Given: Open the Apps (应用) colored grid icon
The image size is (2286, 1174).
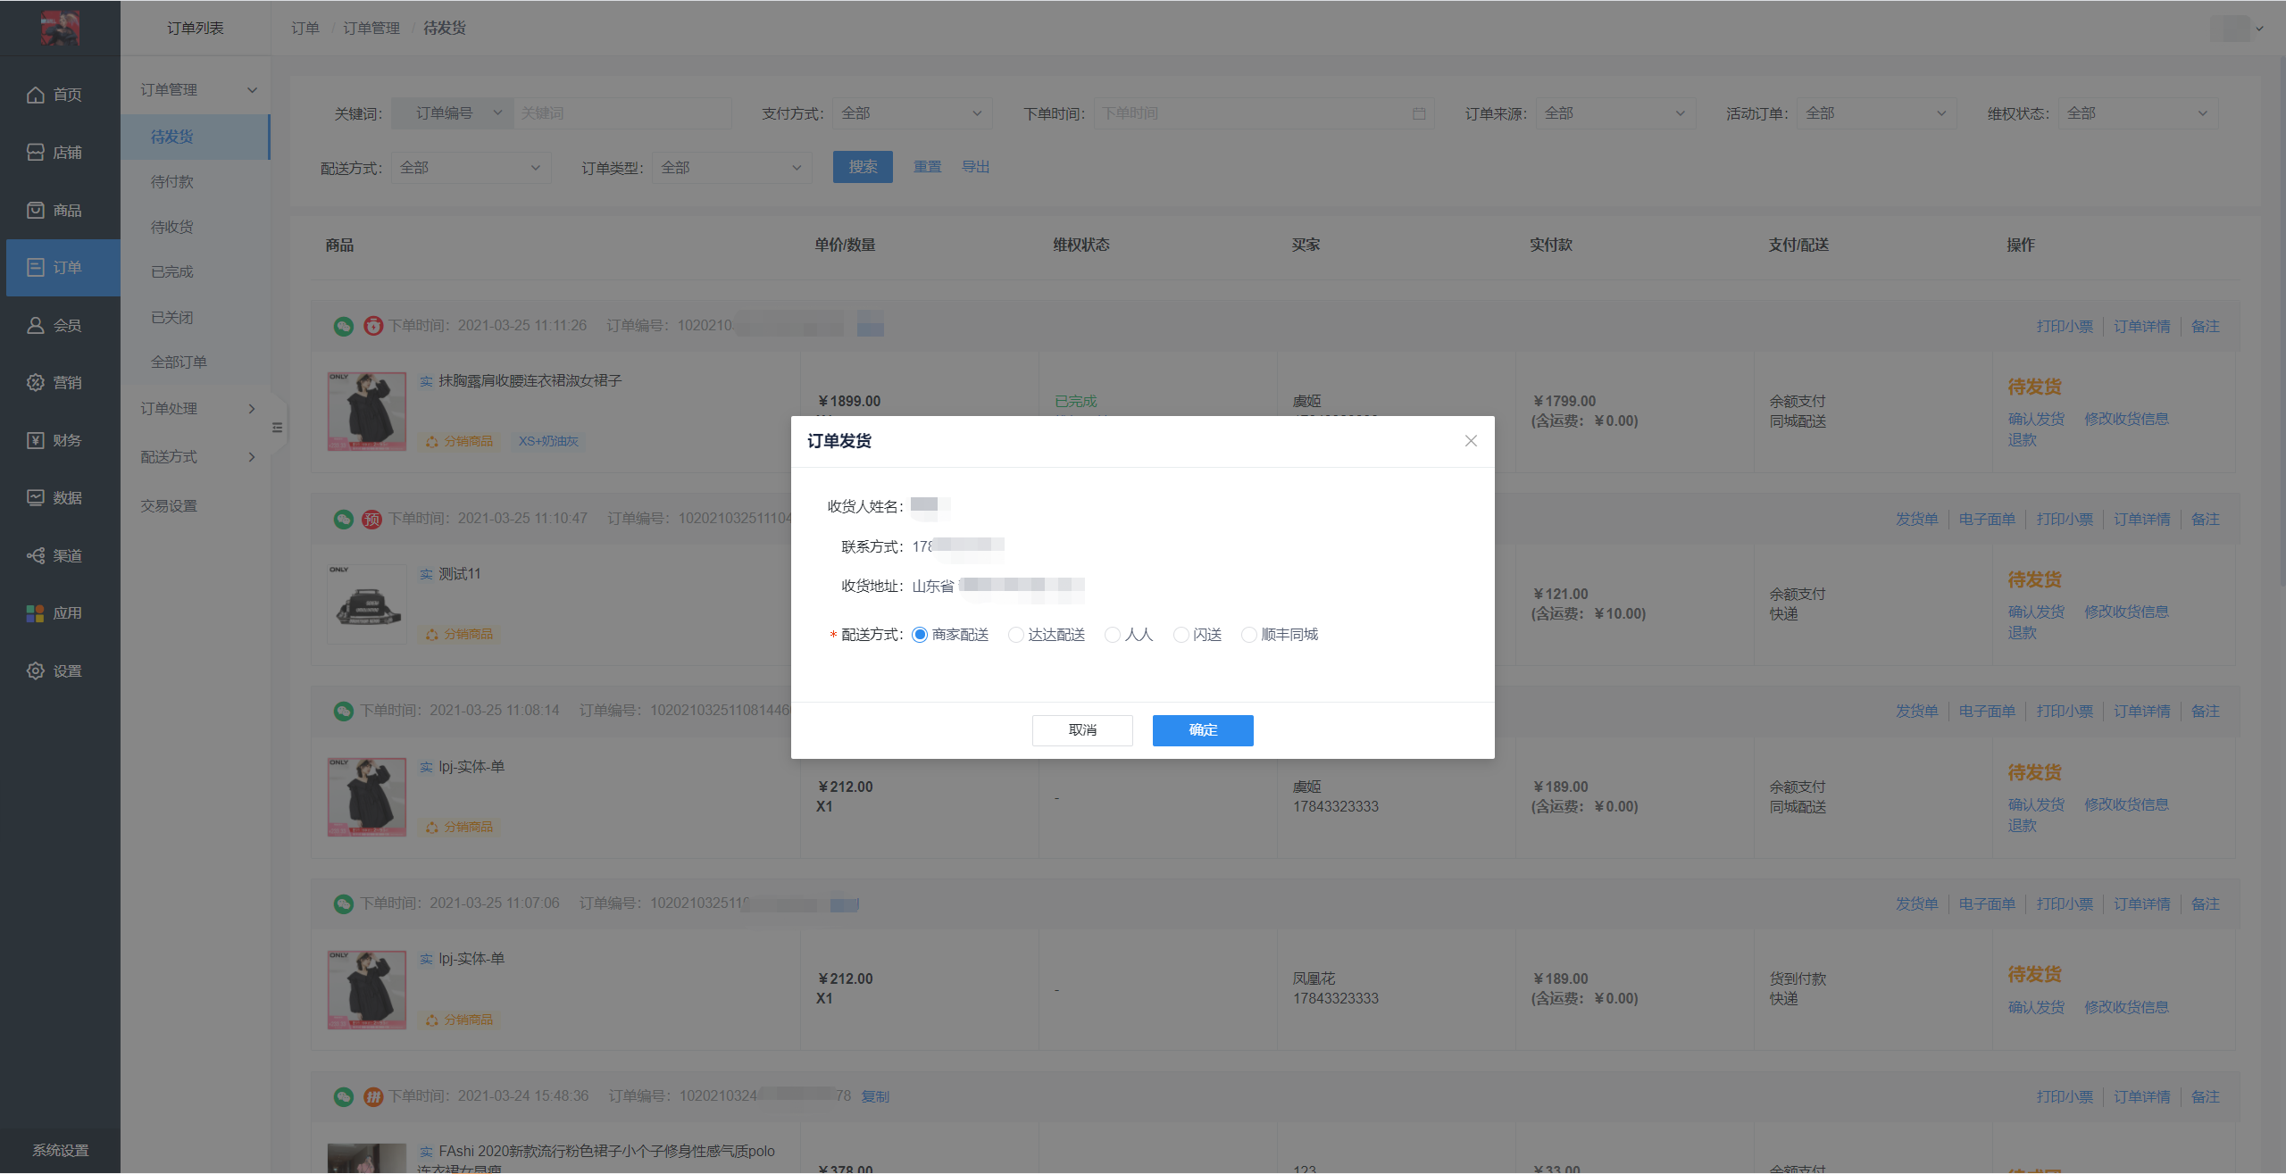Looking at the screenshot, I should [36, 613].
